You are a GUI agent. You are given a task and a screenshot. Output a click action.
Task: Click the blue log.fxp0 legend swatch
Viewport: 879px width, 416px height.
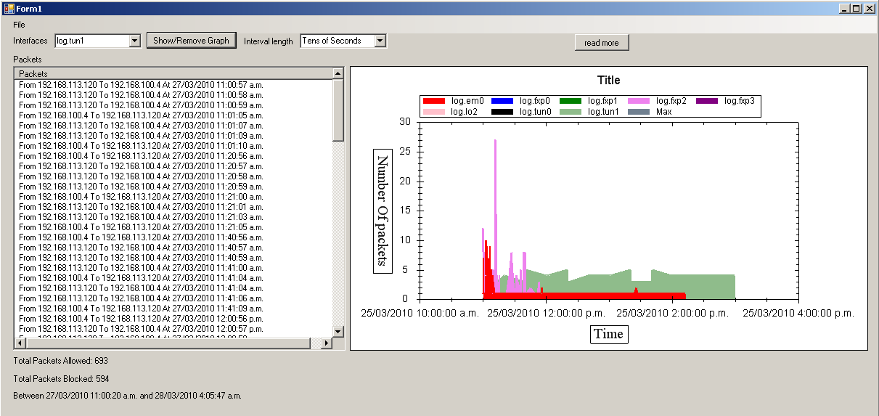pyautogui.click(x=502, y=101)
